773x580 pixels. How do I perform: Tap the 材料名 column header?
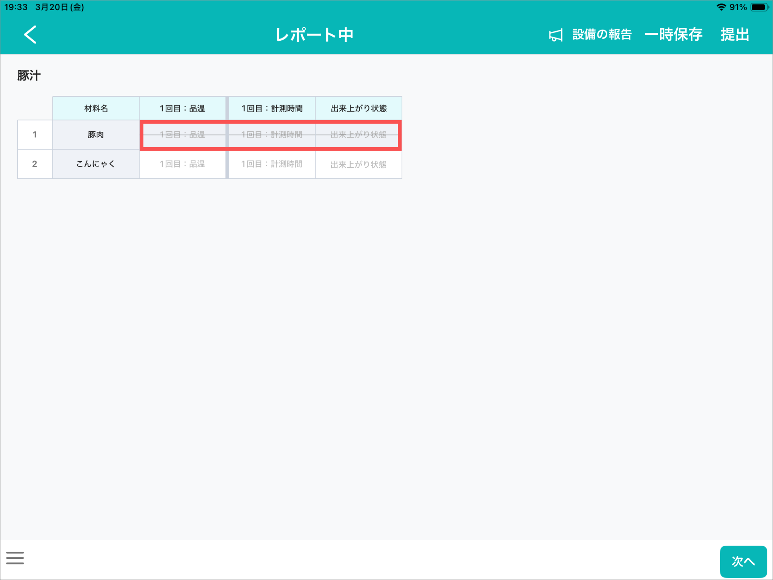pos(96,109)
